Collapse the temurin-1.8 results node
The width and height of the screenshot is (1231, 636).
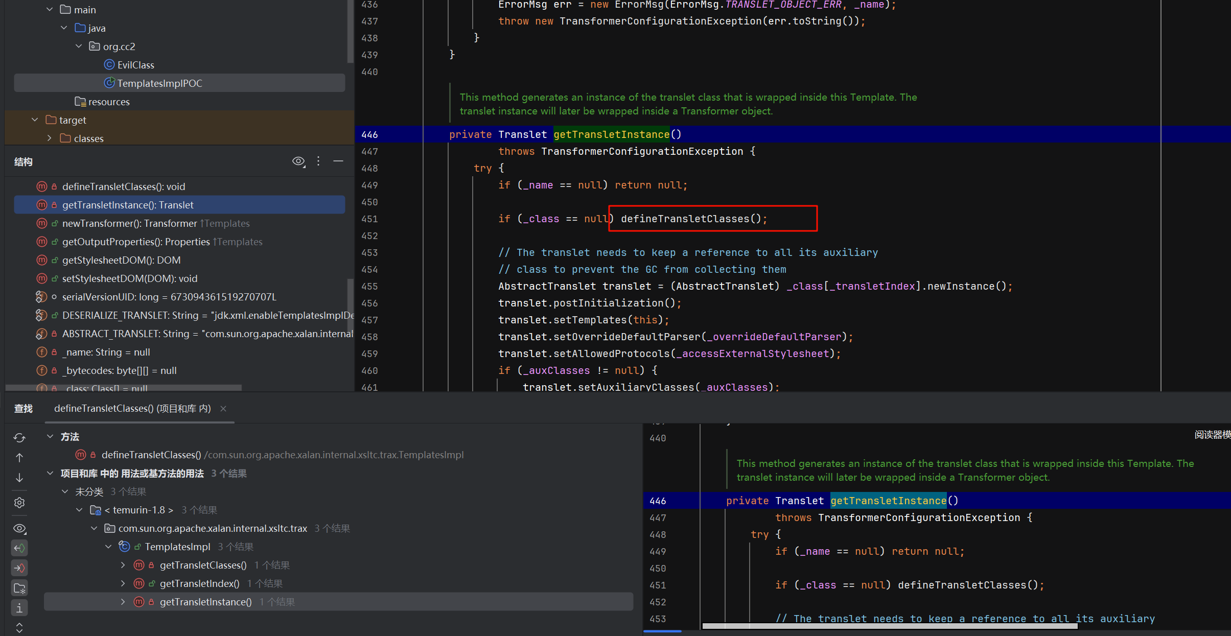pyautogui.click(x=79, y=510)
